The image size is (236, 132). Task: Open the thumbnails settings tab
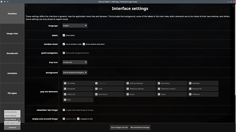point(12,53)
